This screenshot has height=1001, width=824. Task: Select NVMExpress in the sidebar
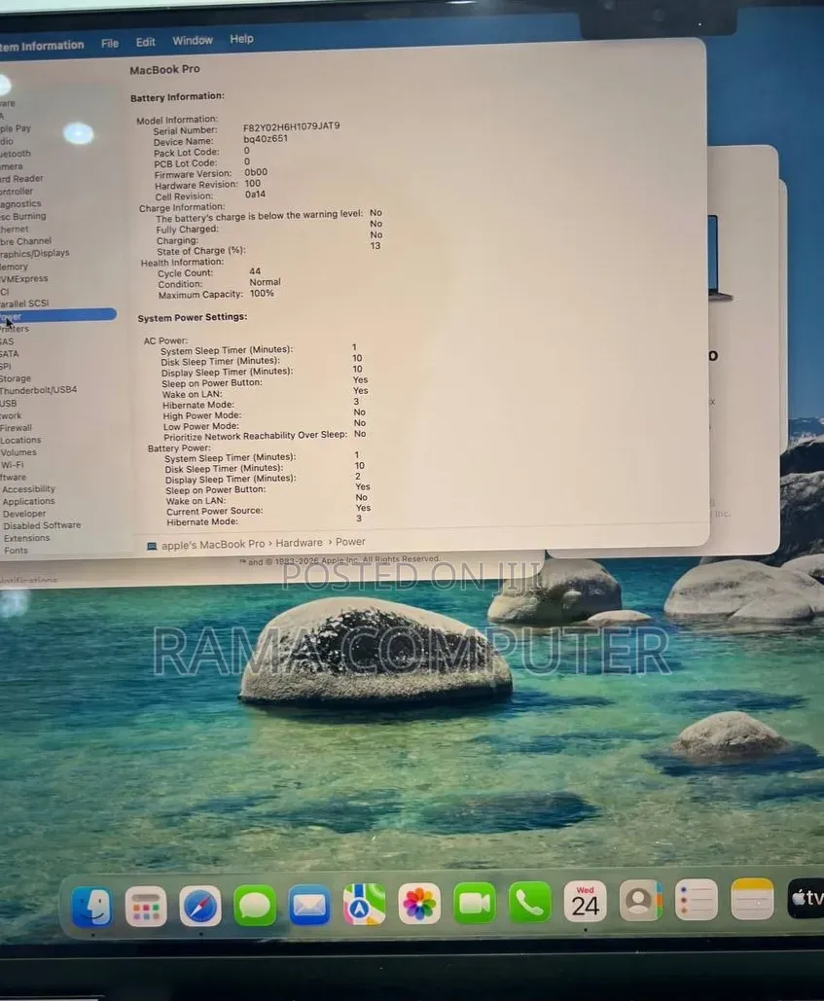(23, 278)
